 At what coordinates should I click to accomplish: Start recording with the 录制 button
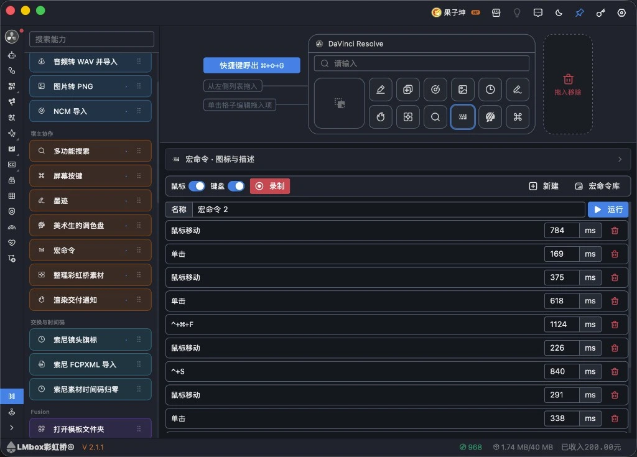click(x=270, y=186)
